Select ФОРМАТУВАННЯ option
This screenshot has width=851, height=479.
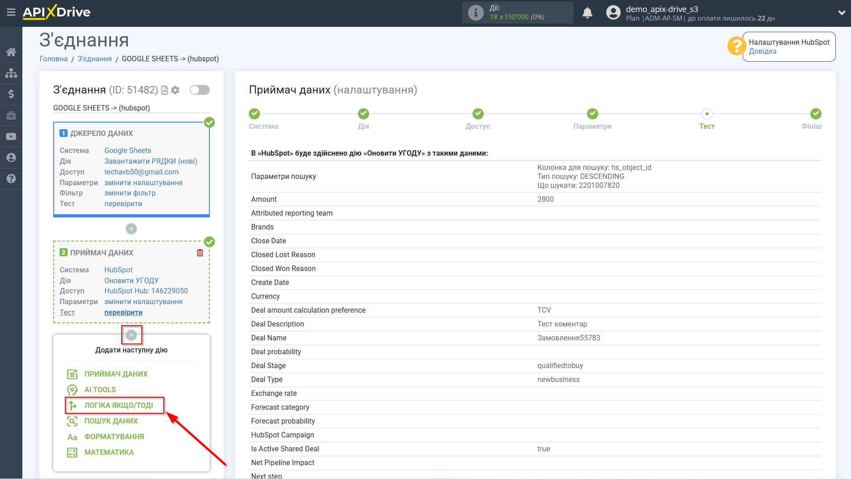tap(114, 437)
